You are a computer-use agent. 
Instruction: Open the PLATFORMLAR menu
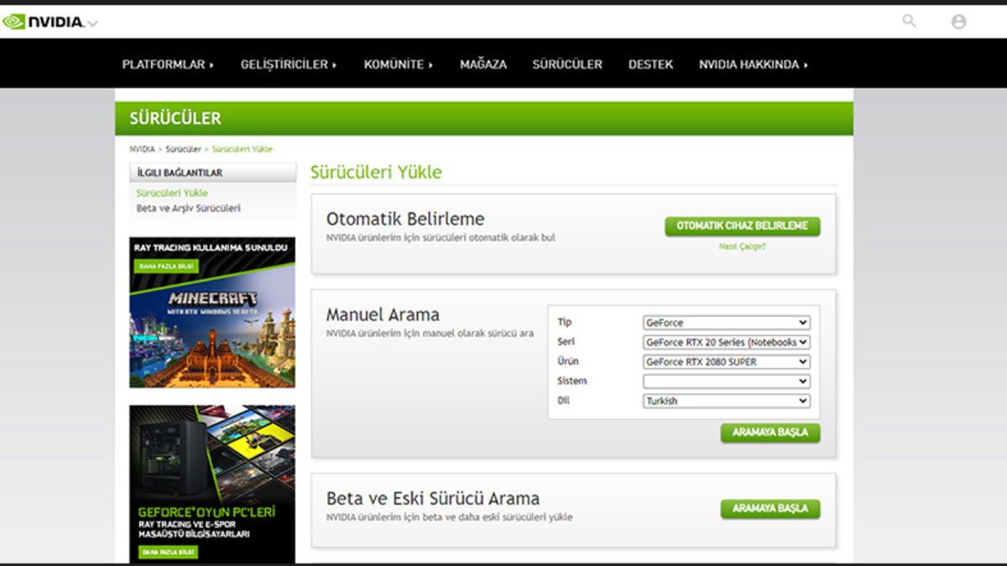pyautogui.click(x=168, y=65)
